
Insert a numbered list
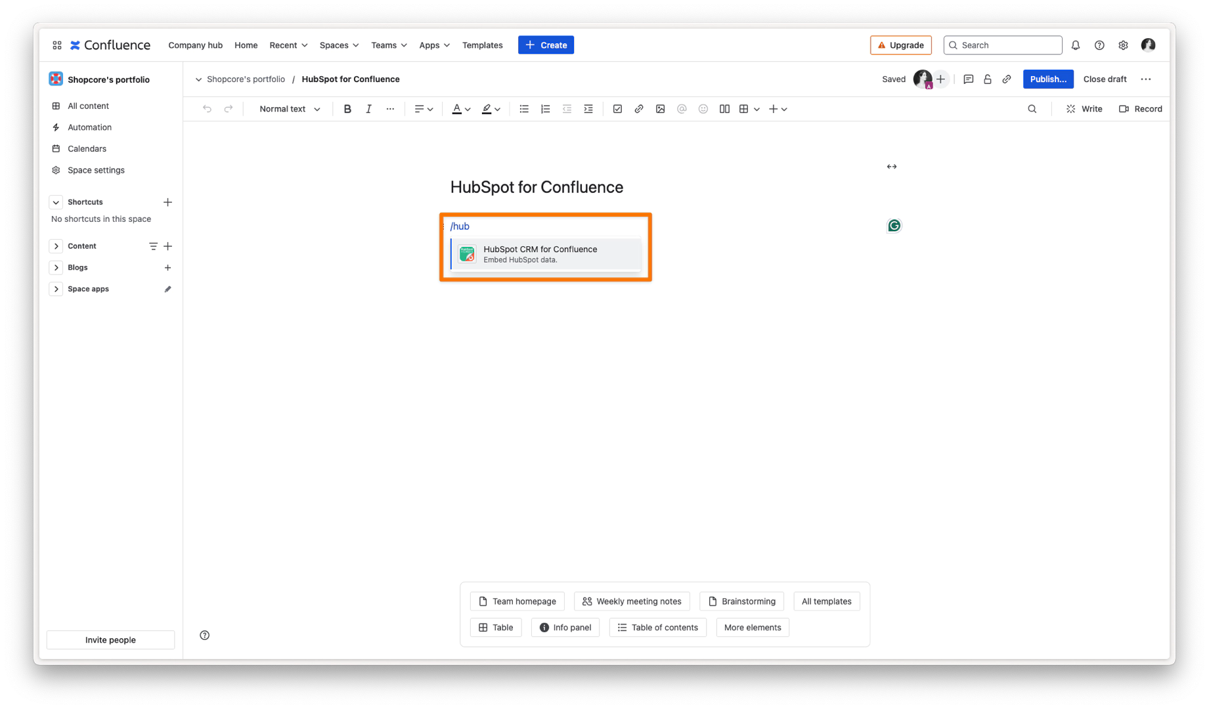point(545,109)
